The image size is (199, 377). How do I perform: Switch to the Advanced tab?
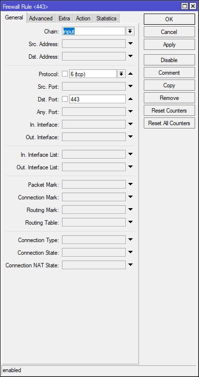click(x=41, y=18)
